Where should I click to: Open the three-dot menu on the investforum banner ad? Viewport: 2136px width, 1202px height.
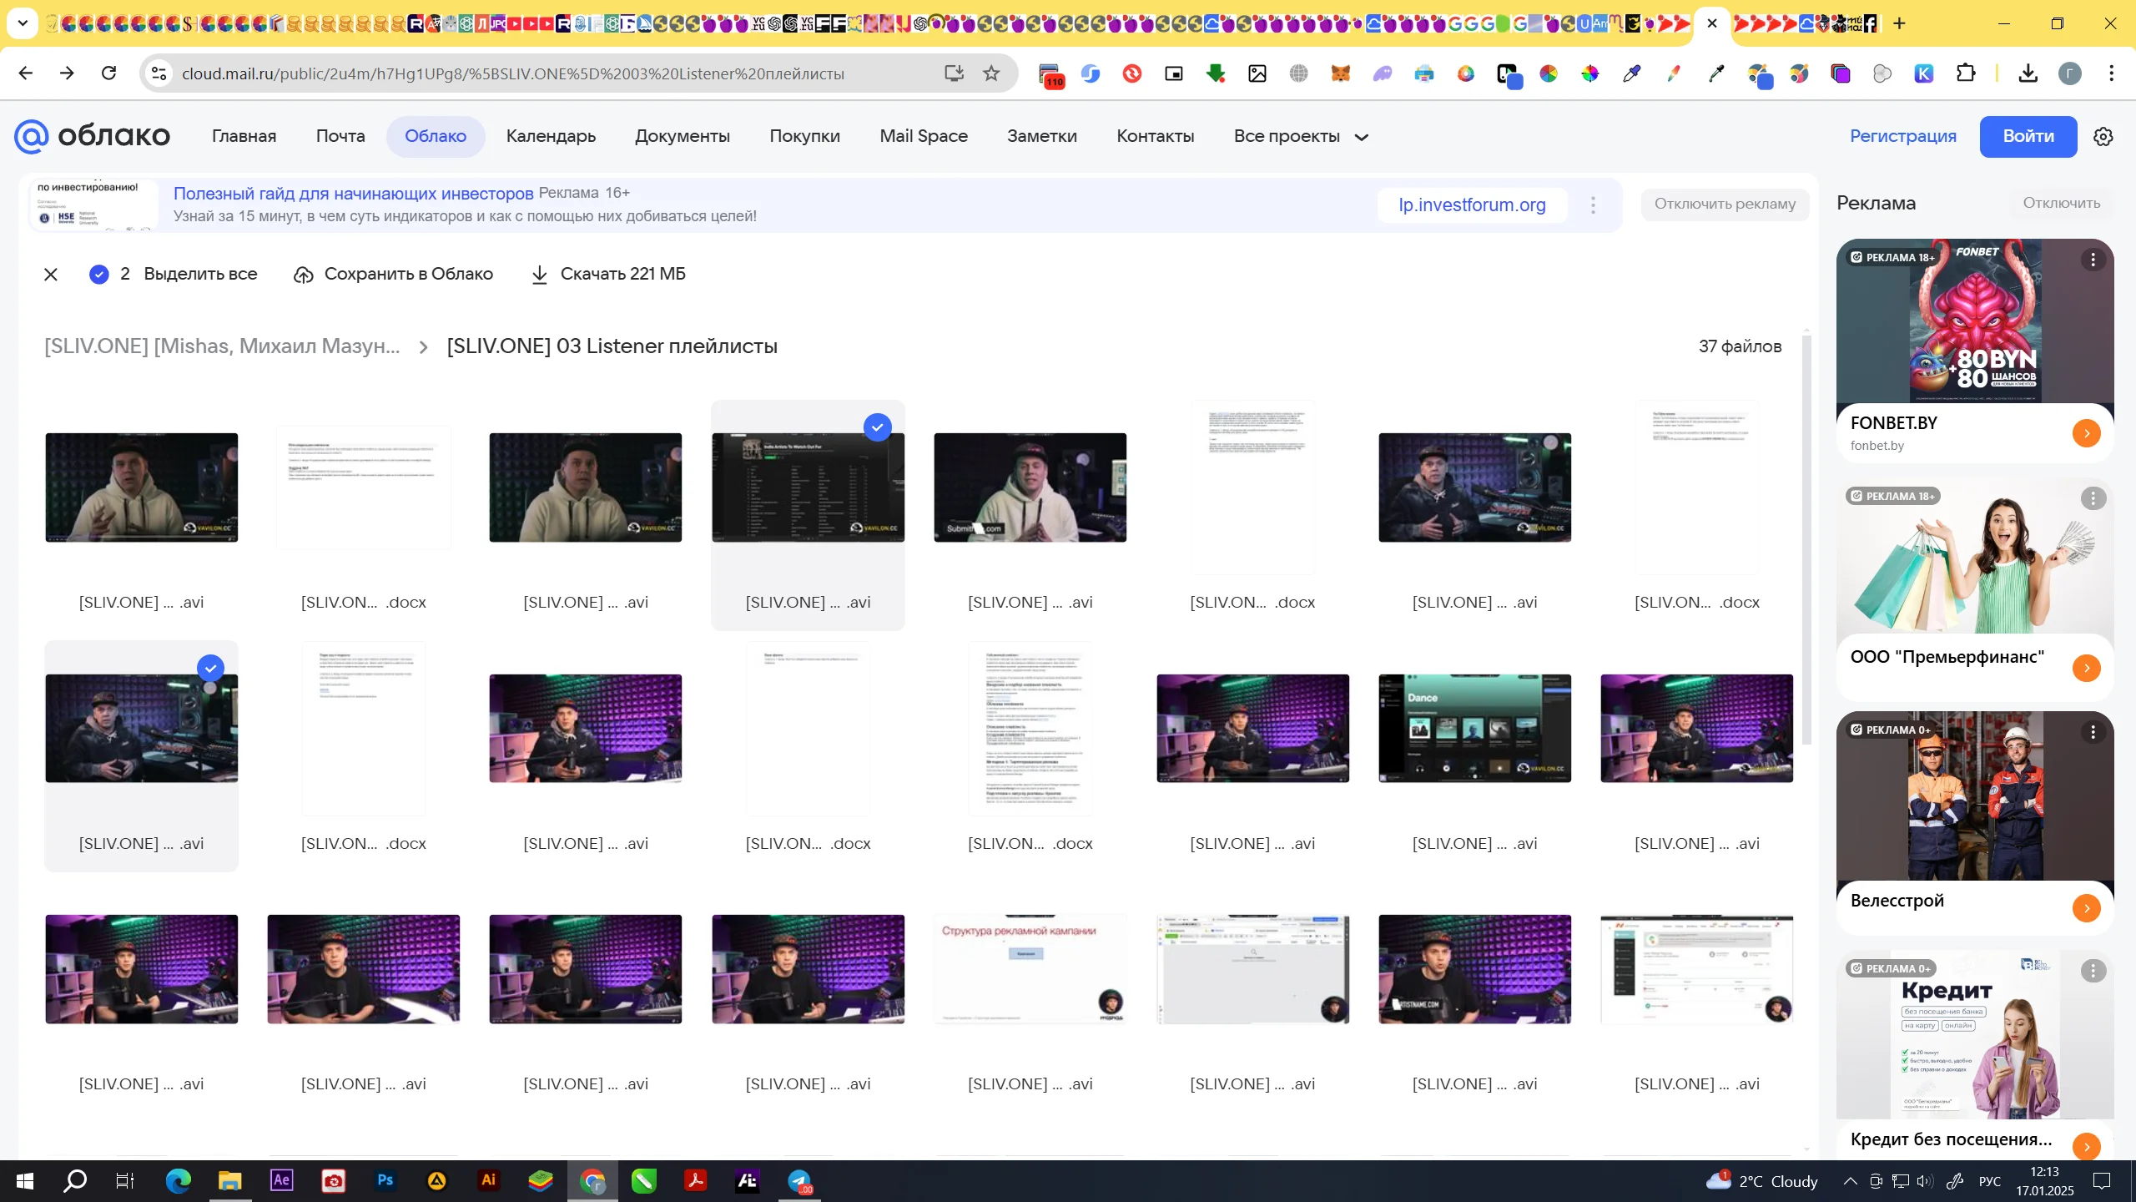1593,205
